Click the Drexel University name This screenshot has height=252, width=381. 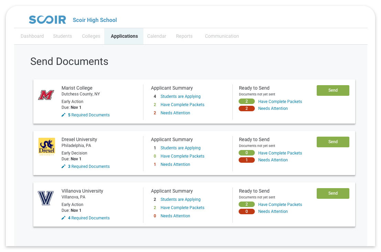(79, 139)
